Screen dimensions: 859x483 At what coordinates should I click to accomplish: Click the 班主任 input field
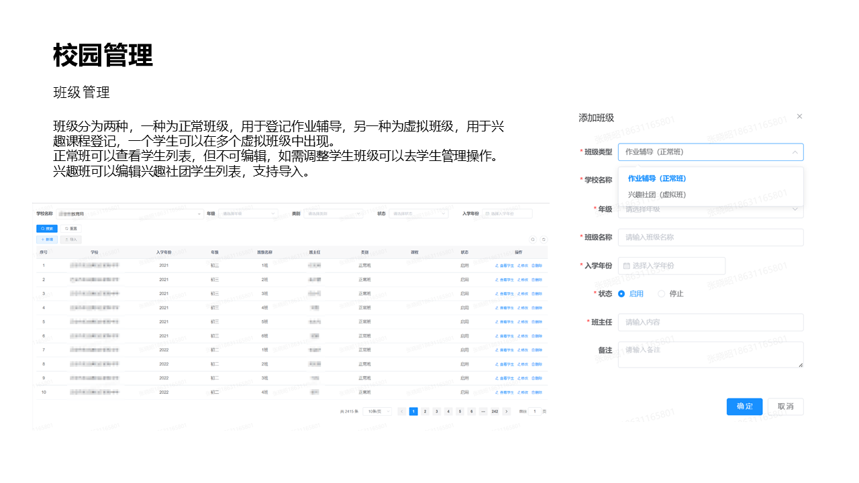711,322
